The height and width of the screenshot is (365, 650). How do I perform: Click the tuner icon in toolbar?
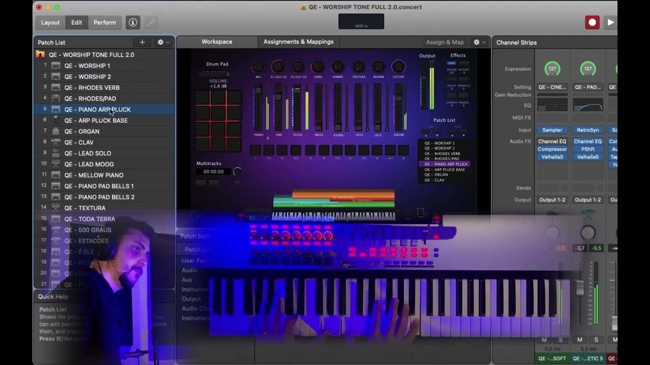(150, 22)
